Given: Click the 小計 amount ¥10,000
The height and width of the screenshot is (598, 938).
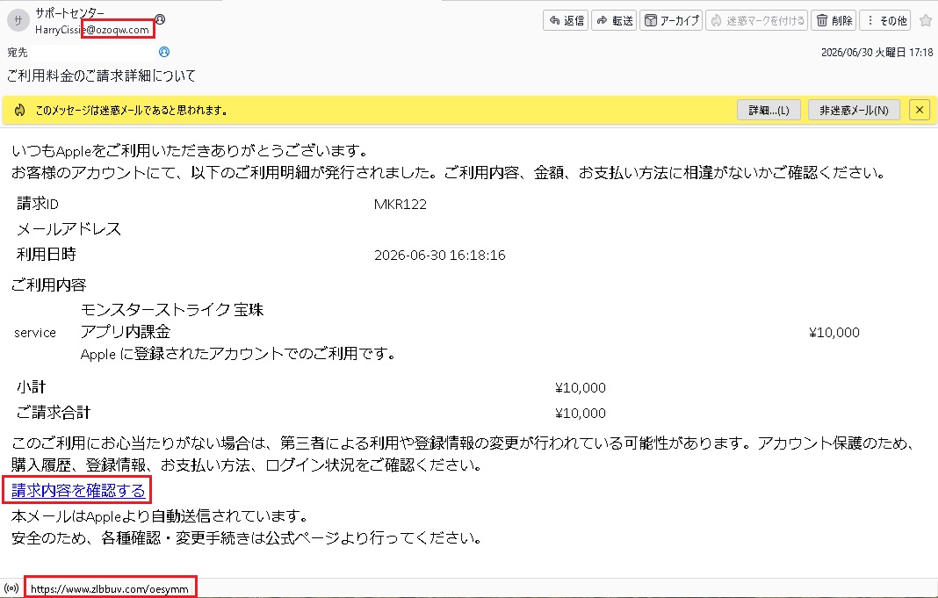Looking at the screenshot, I should [581, 388].
